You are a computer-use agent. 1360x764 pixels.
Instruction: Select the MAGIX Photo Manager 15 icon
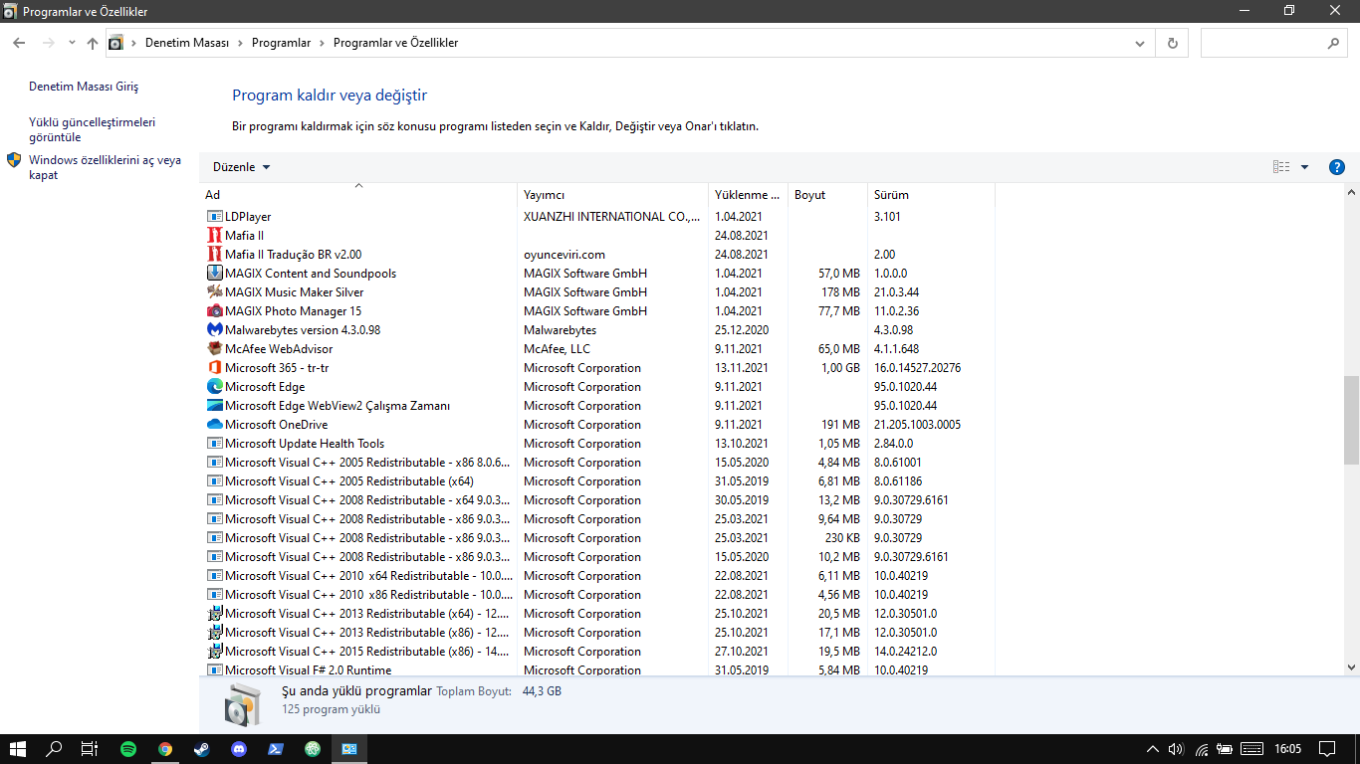[214, 310]
